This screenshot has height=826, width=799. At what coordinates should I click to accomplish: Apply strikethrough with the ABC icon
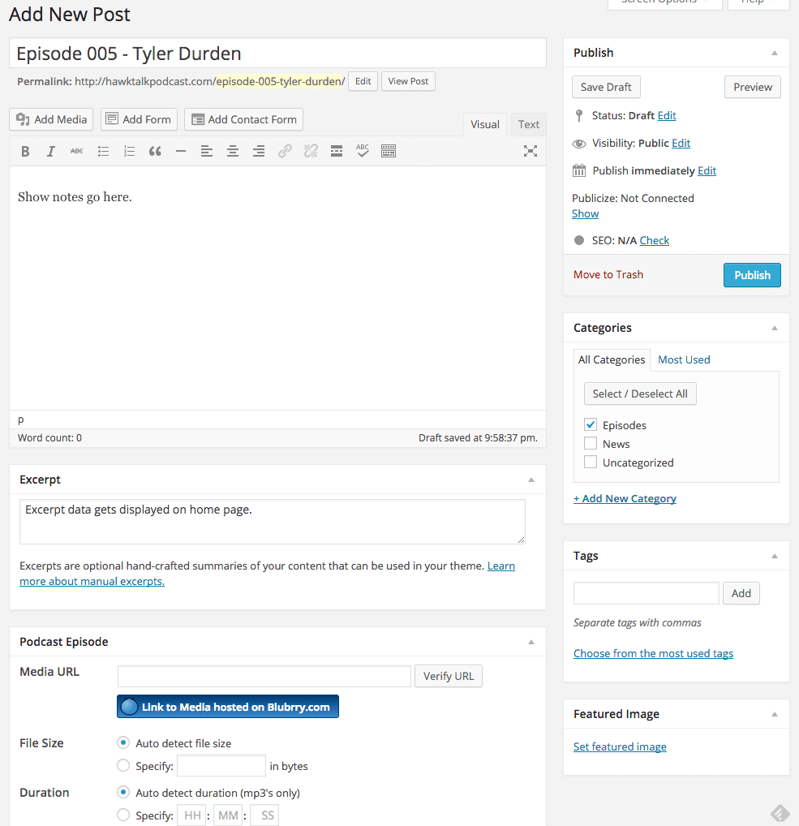[x=76, y=151]
